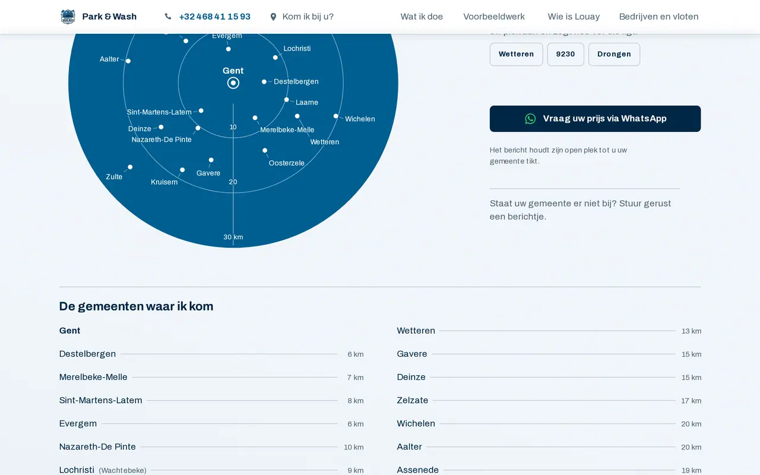The width and height of the screenshot is (760, 475).
Task: Select the Wichelen dot on the map
Action: [x=336, y=116]
